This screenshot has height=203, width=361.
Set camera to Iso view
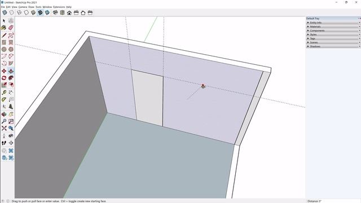(x=55, y=12)
